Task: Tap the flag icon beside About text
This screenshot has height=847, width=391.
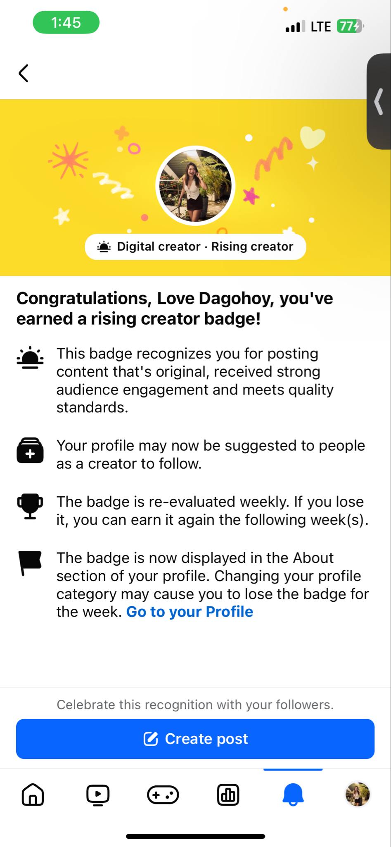Action: (30, 563)
